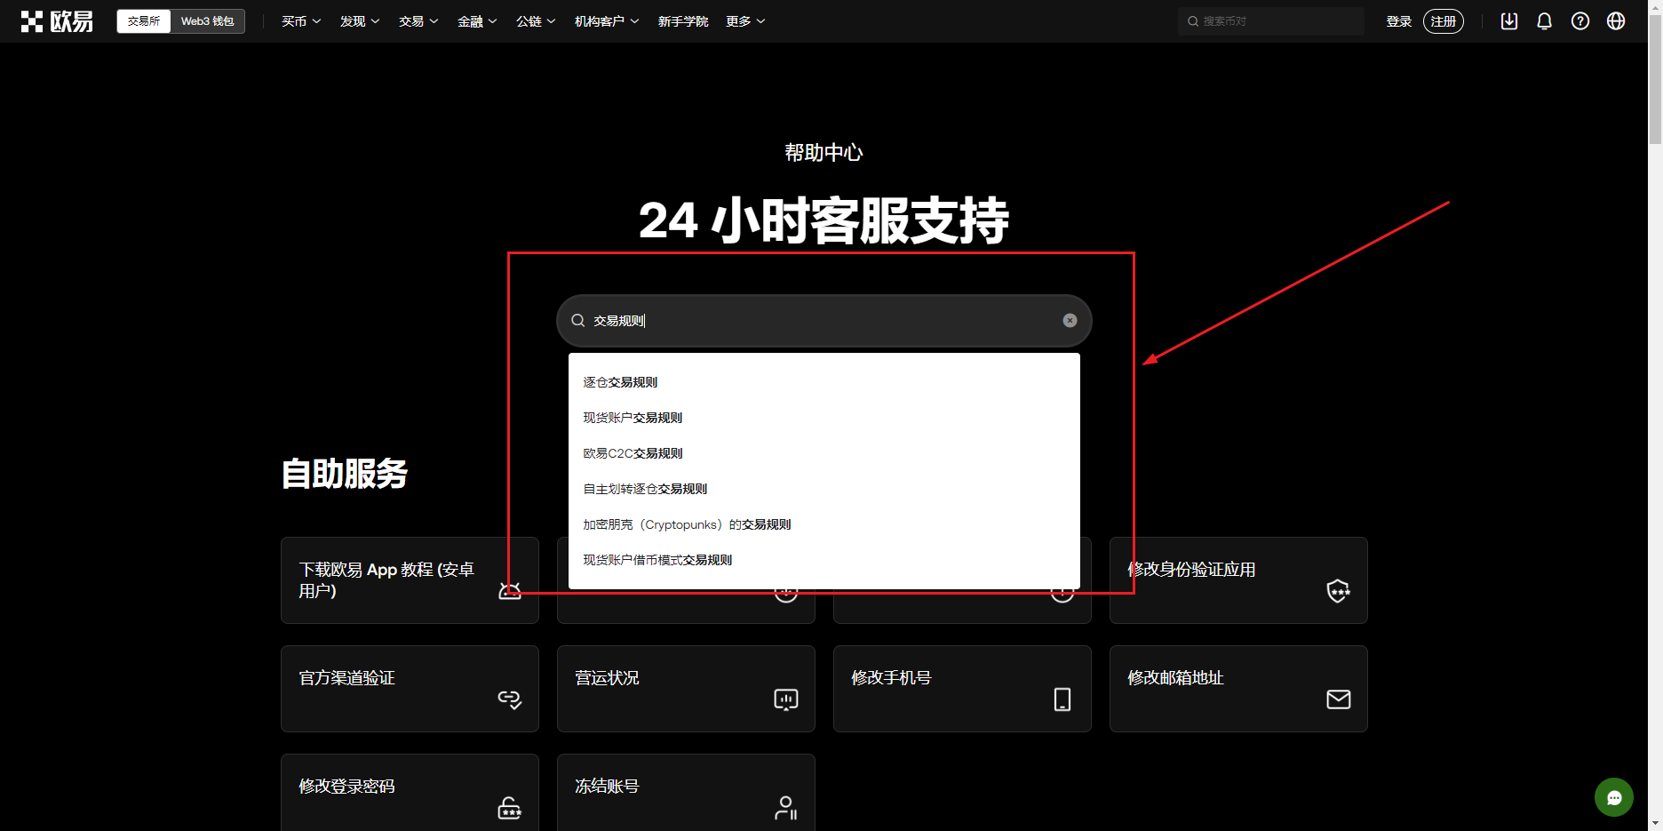Select suggestion 逐仓交易规则

[824, 382]
